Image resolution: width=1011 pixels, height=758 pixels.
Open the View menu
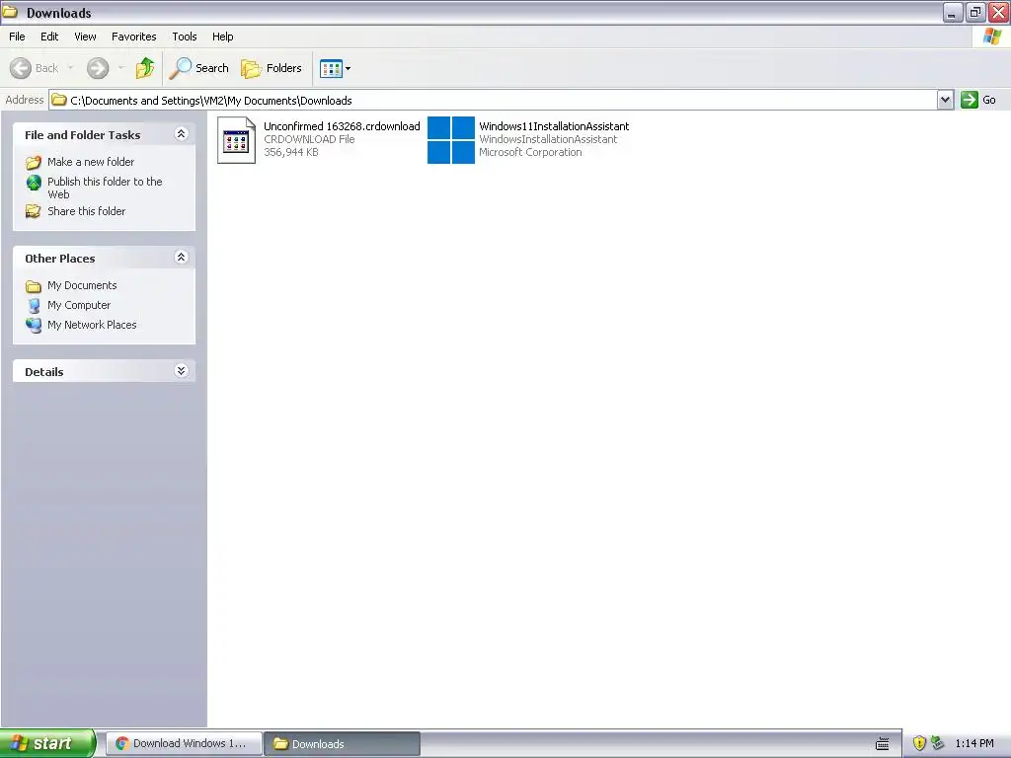[85, 37]
